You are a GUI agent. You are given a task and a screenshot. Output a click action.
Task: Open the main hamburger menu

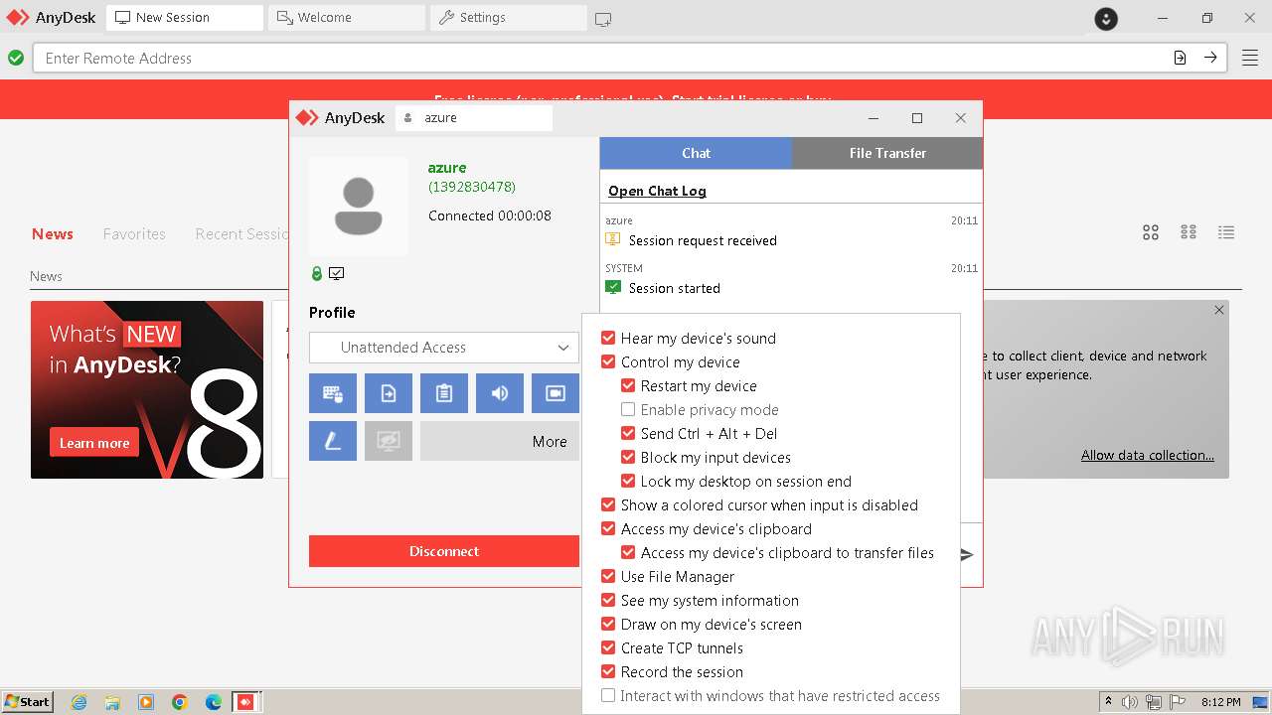(x=1249, y=58)
